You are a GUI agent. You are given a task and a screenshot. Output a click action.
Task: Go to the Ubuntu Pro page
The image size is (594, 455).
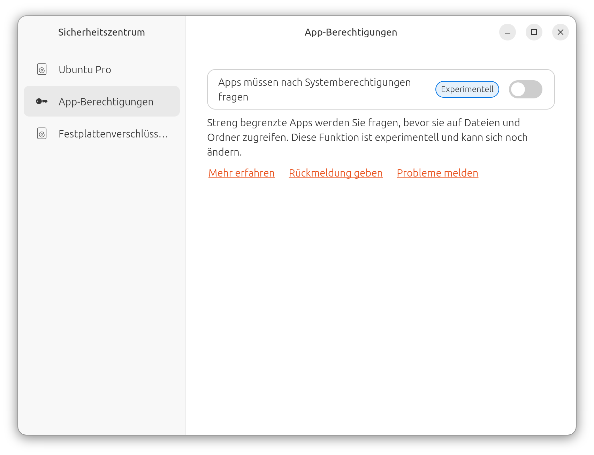point(85,70)
